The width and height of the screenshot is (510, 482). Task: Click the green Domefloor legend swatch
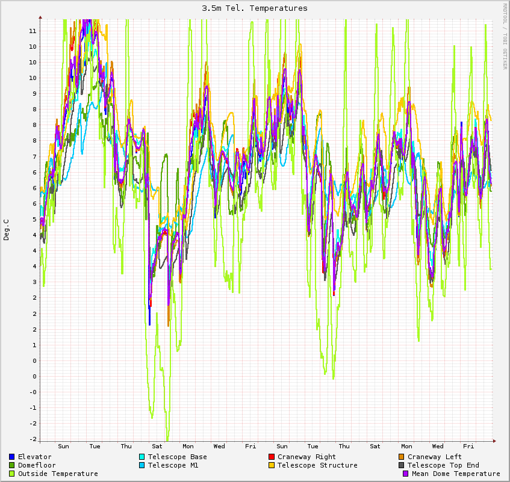[12, 465]
